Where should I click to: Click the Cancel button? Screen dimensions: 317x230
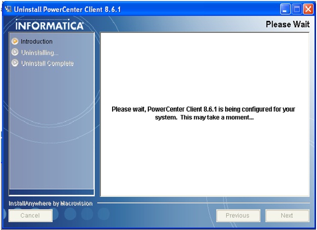pos(30,215)
